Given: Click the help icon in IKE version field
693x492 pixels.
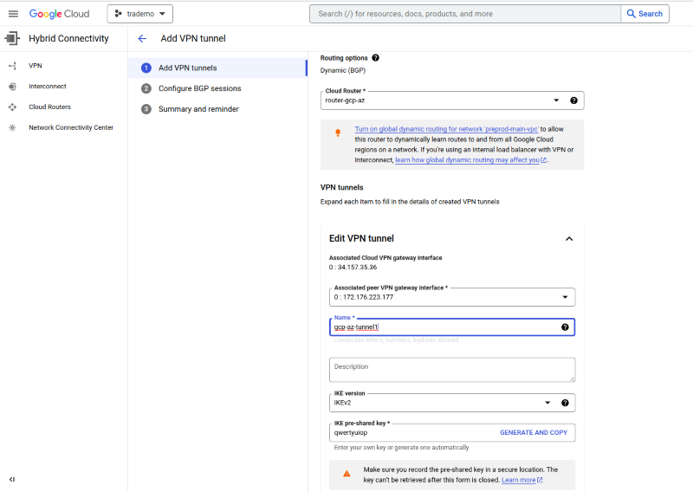Looking at the screenshot, I should tap(565, 403).
